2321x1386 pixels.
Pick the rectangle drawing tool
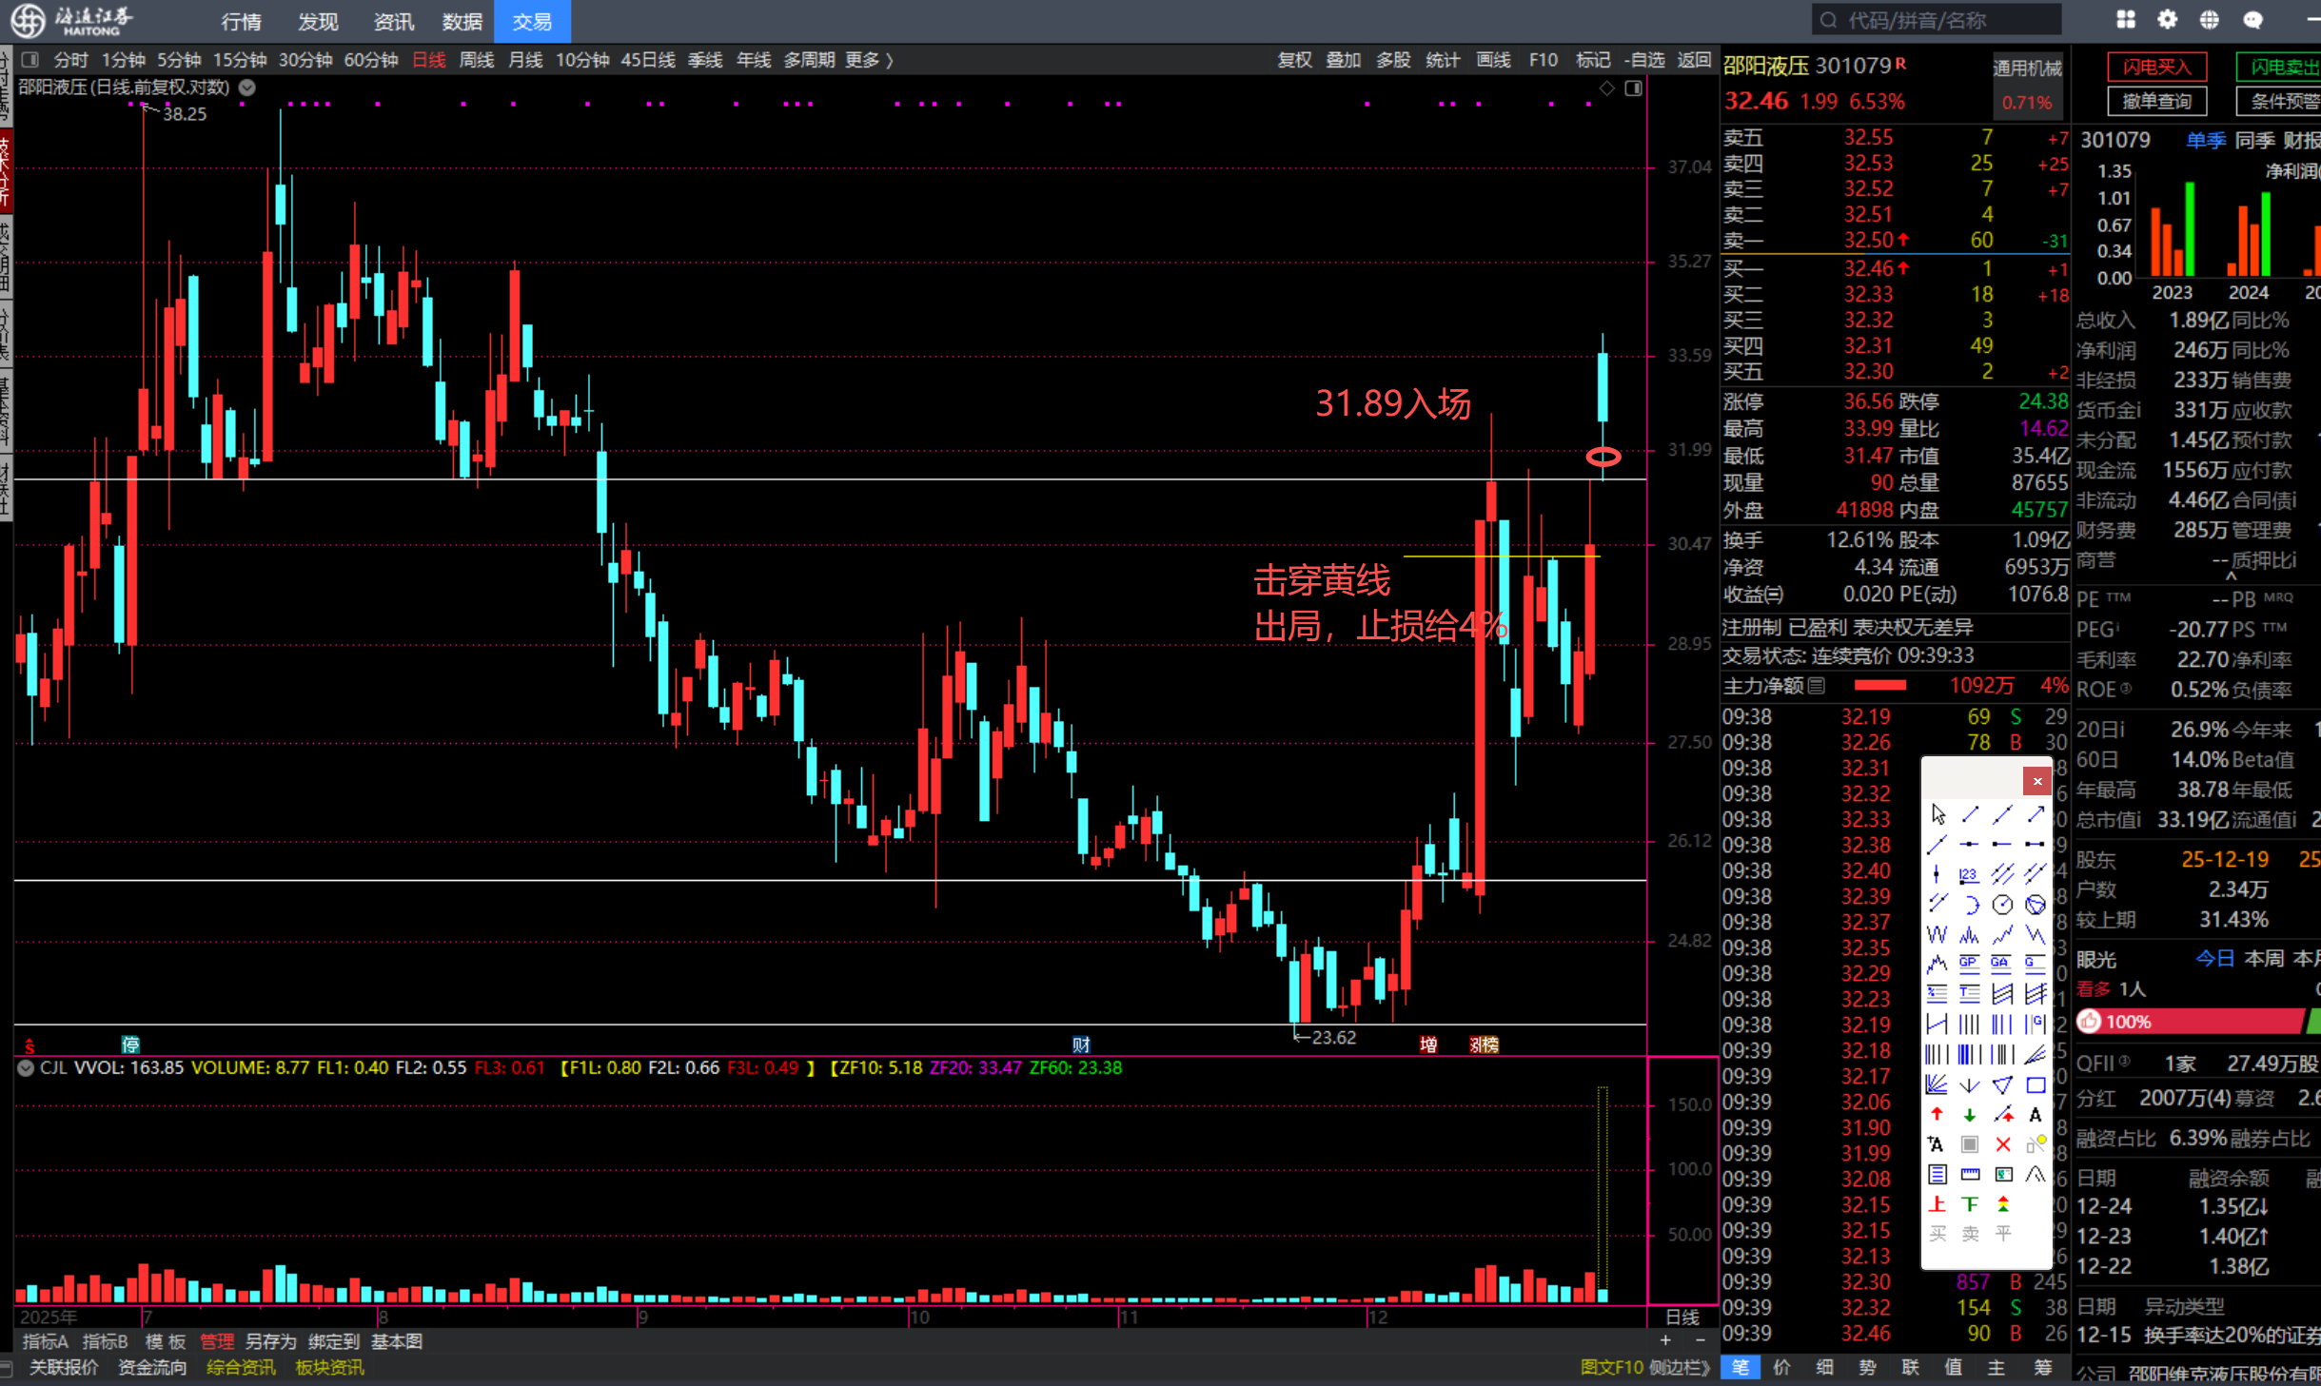tap(2036, 1085)
